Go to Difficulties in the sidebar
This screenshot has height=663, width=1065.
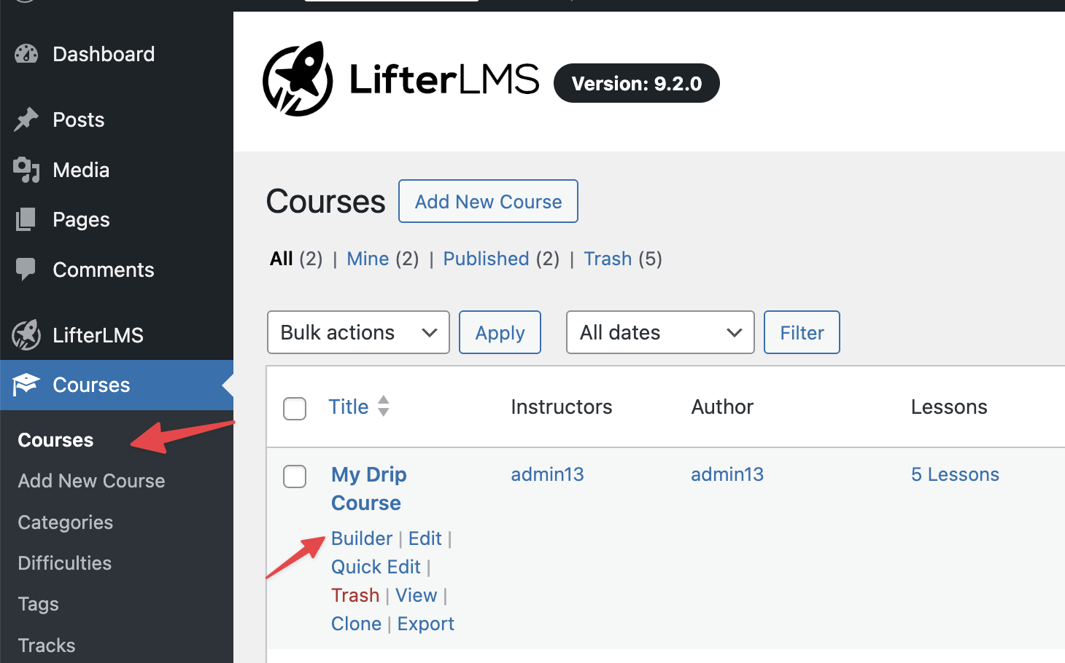click(x=65, y=563)
